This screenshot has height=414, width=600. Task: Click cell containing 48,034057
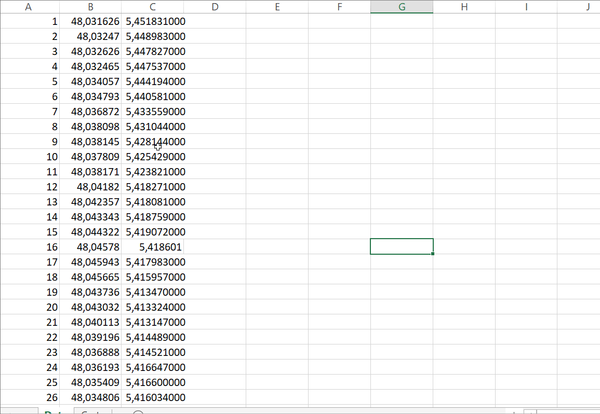pyautogui.click(x=90, y=81)
